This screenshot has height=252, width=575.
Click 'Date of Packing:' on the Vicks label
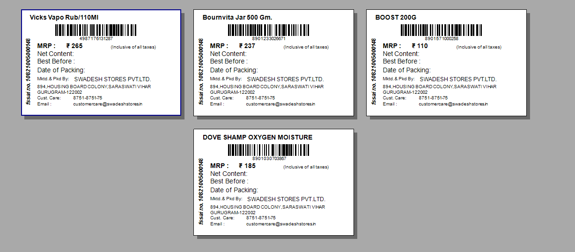[61, 70]
